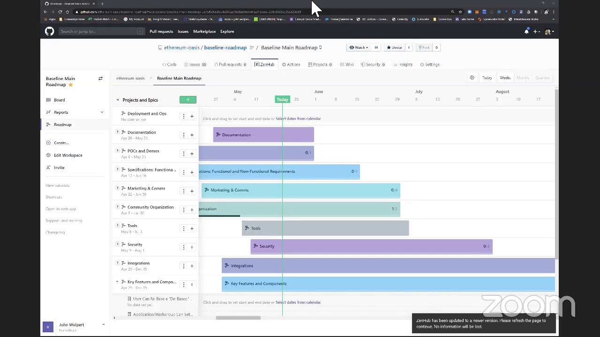600x337 pixels.
Task: Click the green Today timeline marker
Action: tap(282, 100)
